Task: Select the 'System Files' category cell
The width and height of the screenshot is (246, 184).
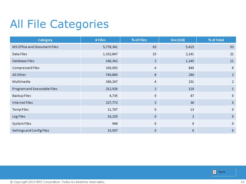Action: 45,123
